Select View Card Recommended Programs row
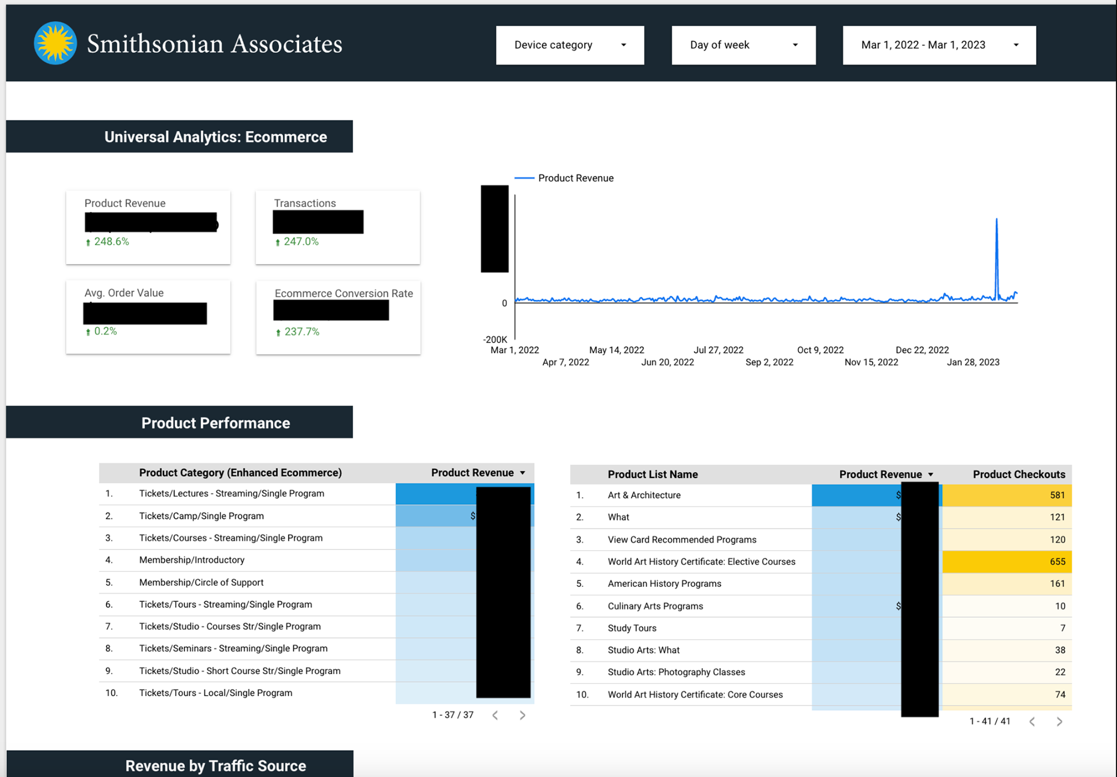This screenshot has width=1117, height=777. tap(821, 539)
